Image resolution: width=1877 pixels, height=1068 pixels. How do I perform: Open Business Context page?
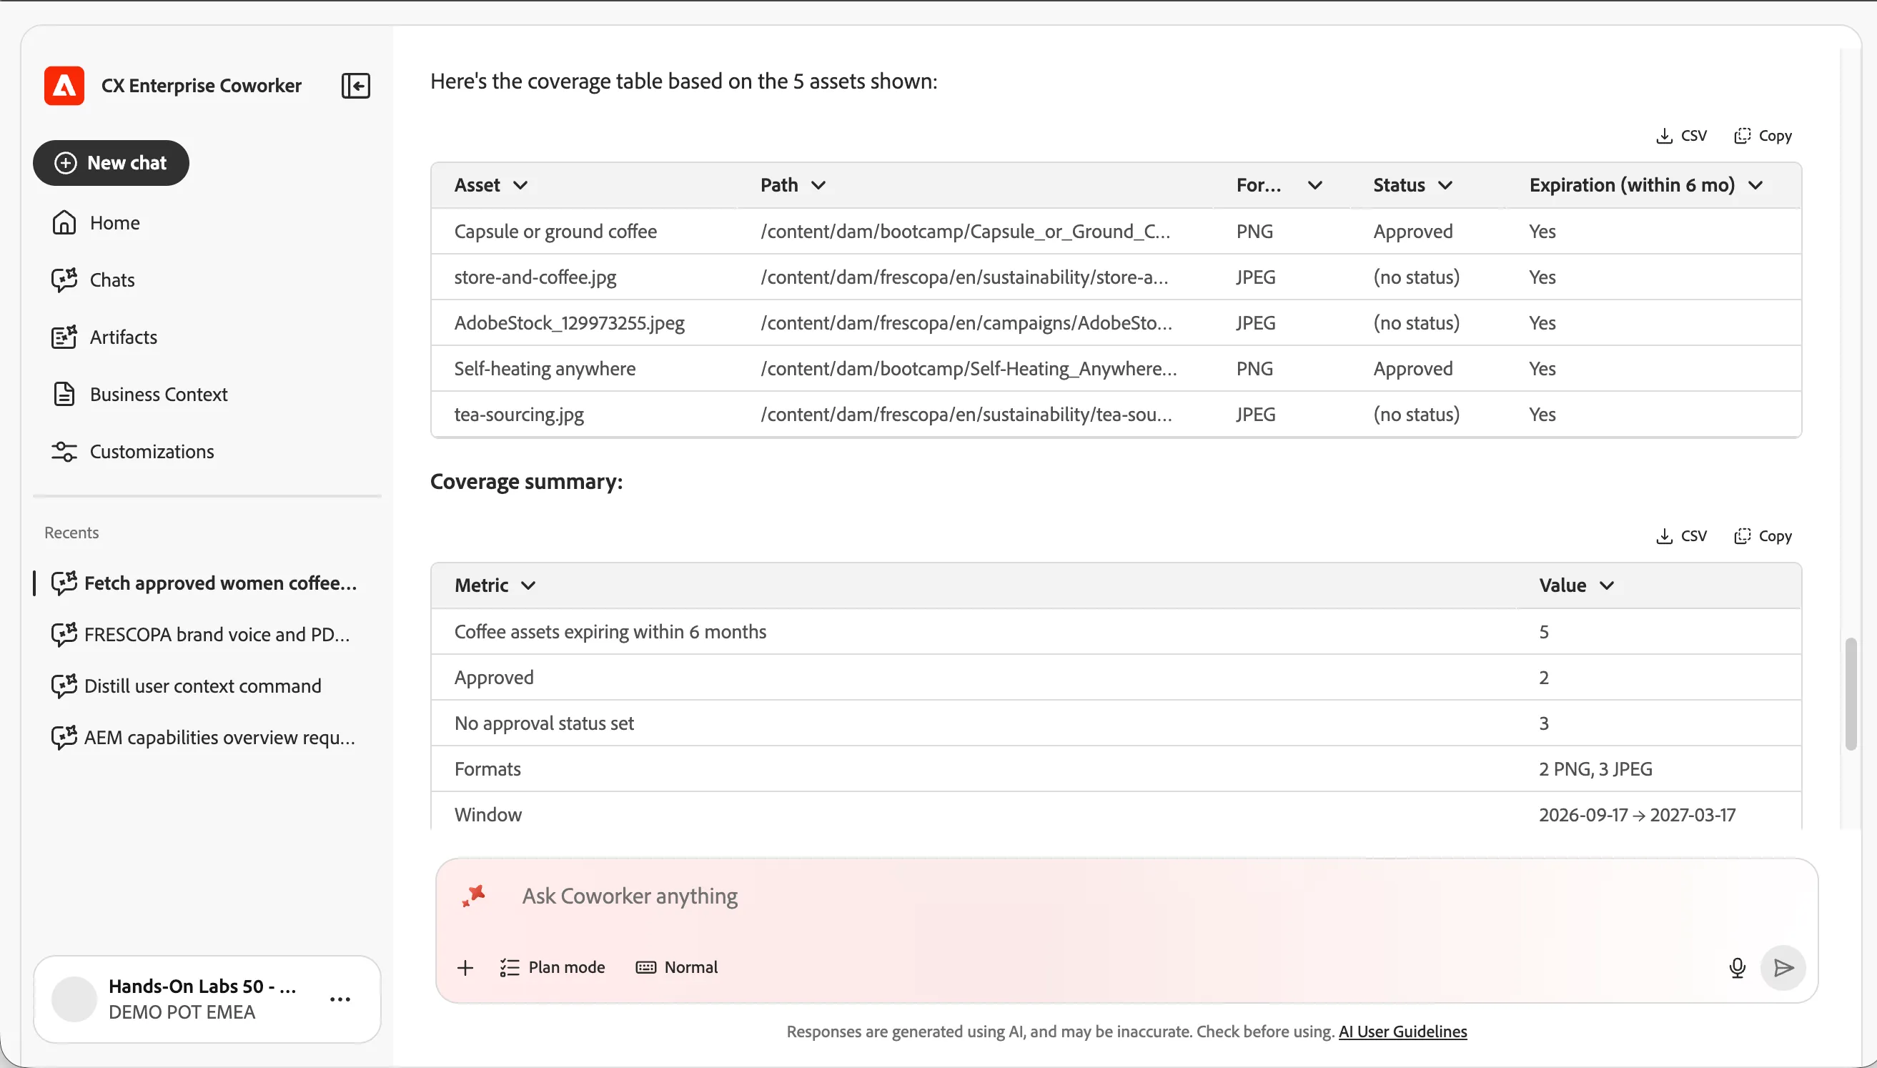point(139,395)
